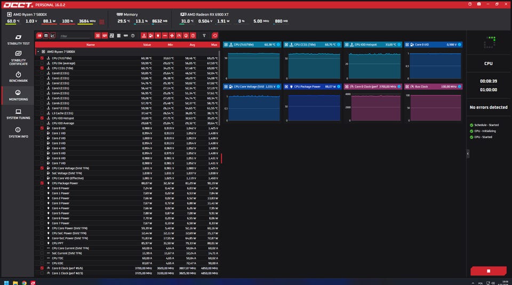Open the Stability Test section
Viewport: 512px width, 285px height.
point(18,39)
